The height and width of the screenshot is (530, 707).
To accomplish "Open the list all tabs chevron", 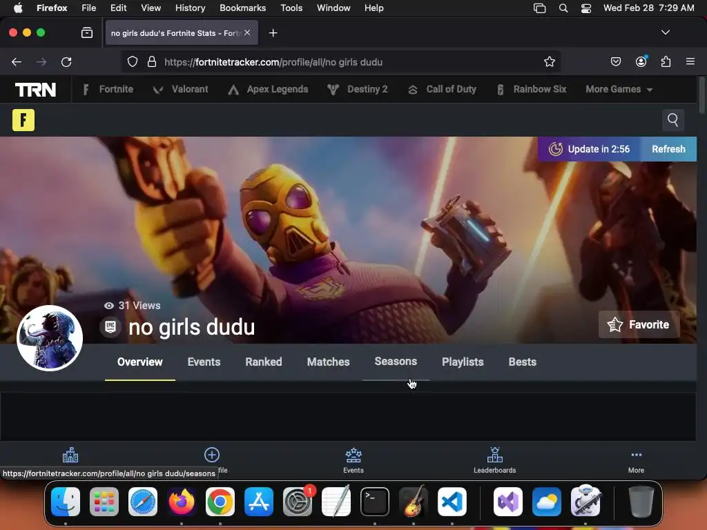I will coord(666,32).
